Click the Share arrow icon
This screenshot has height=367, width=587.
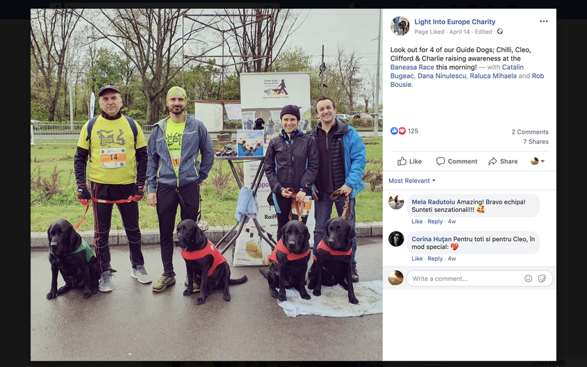pyautogui.click(x=493, y=161)
